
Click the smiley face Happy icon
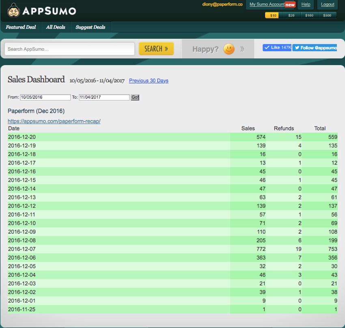[x=229, y=49]
